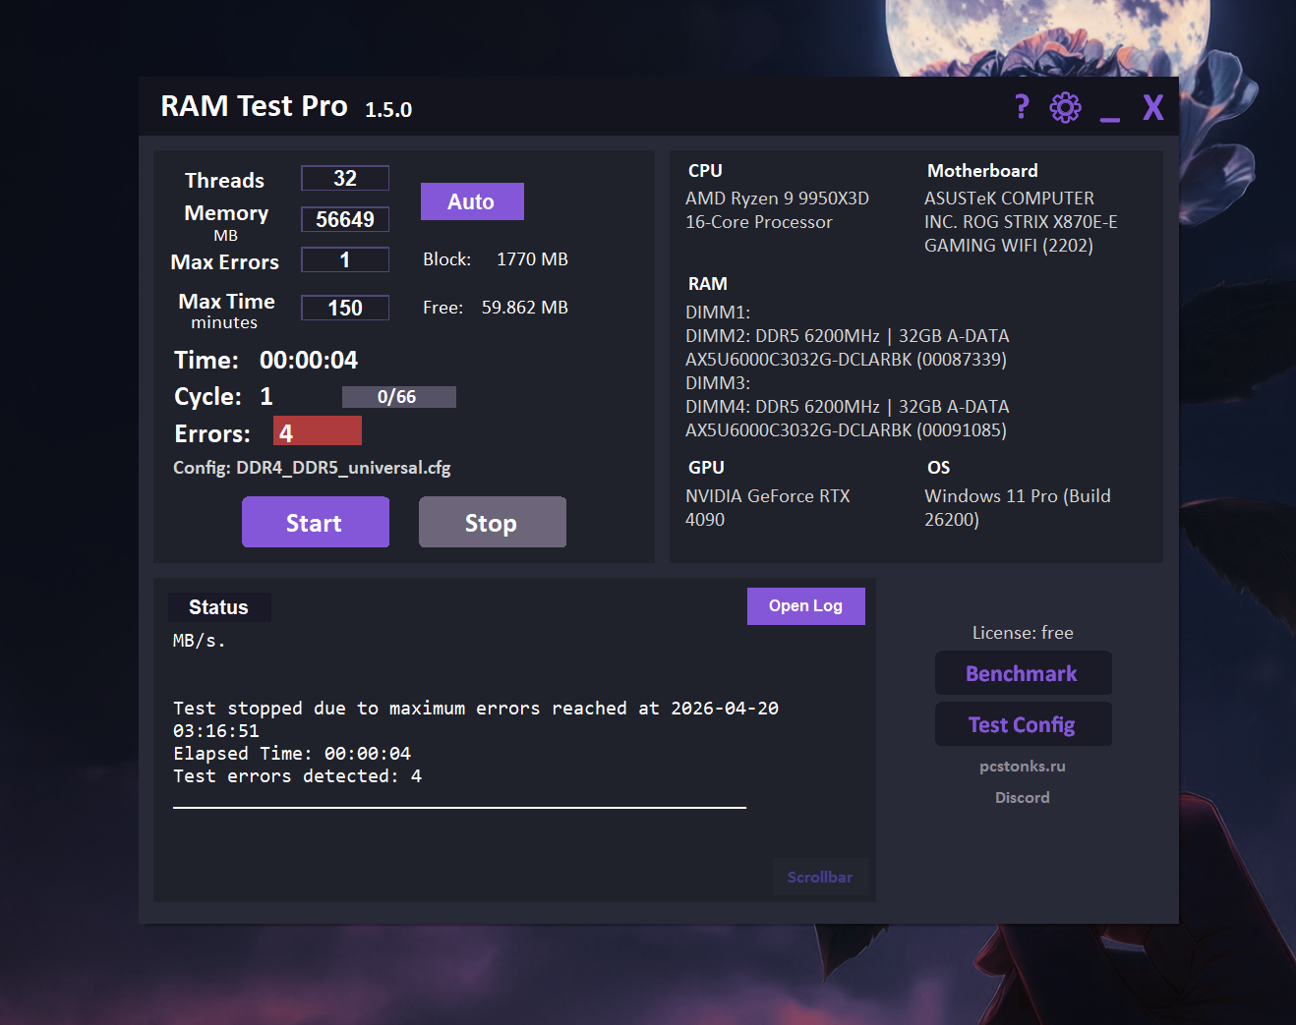Click the Scrollbar toggle in status panel
The height and width of the screenshot is (1025, 1296).
pyautogui.click(x=820, y=877)
